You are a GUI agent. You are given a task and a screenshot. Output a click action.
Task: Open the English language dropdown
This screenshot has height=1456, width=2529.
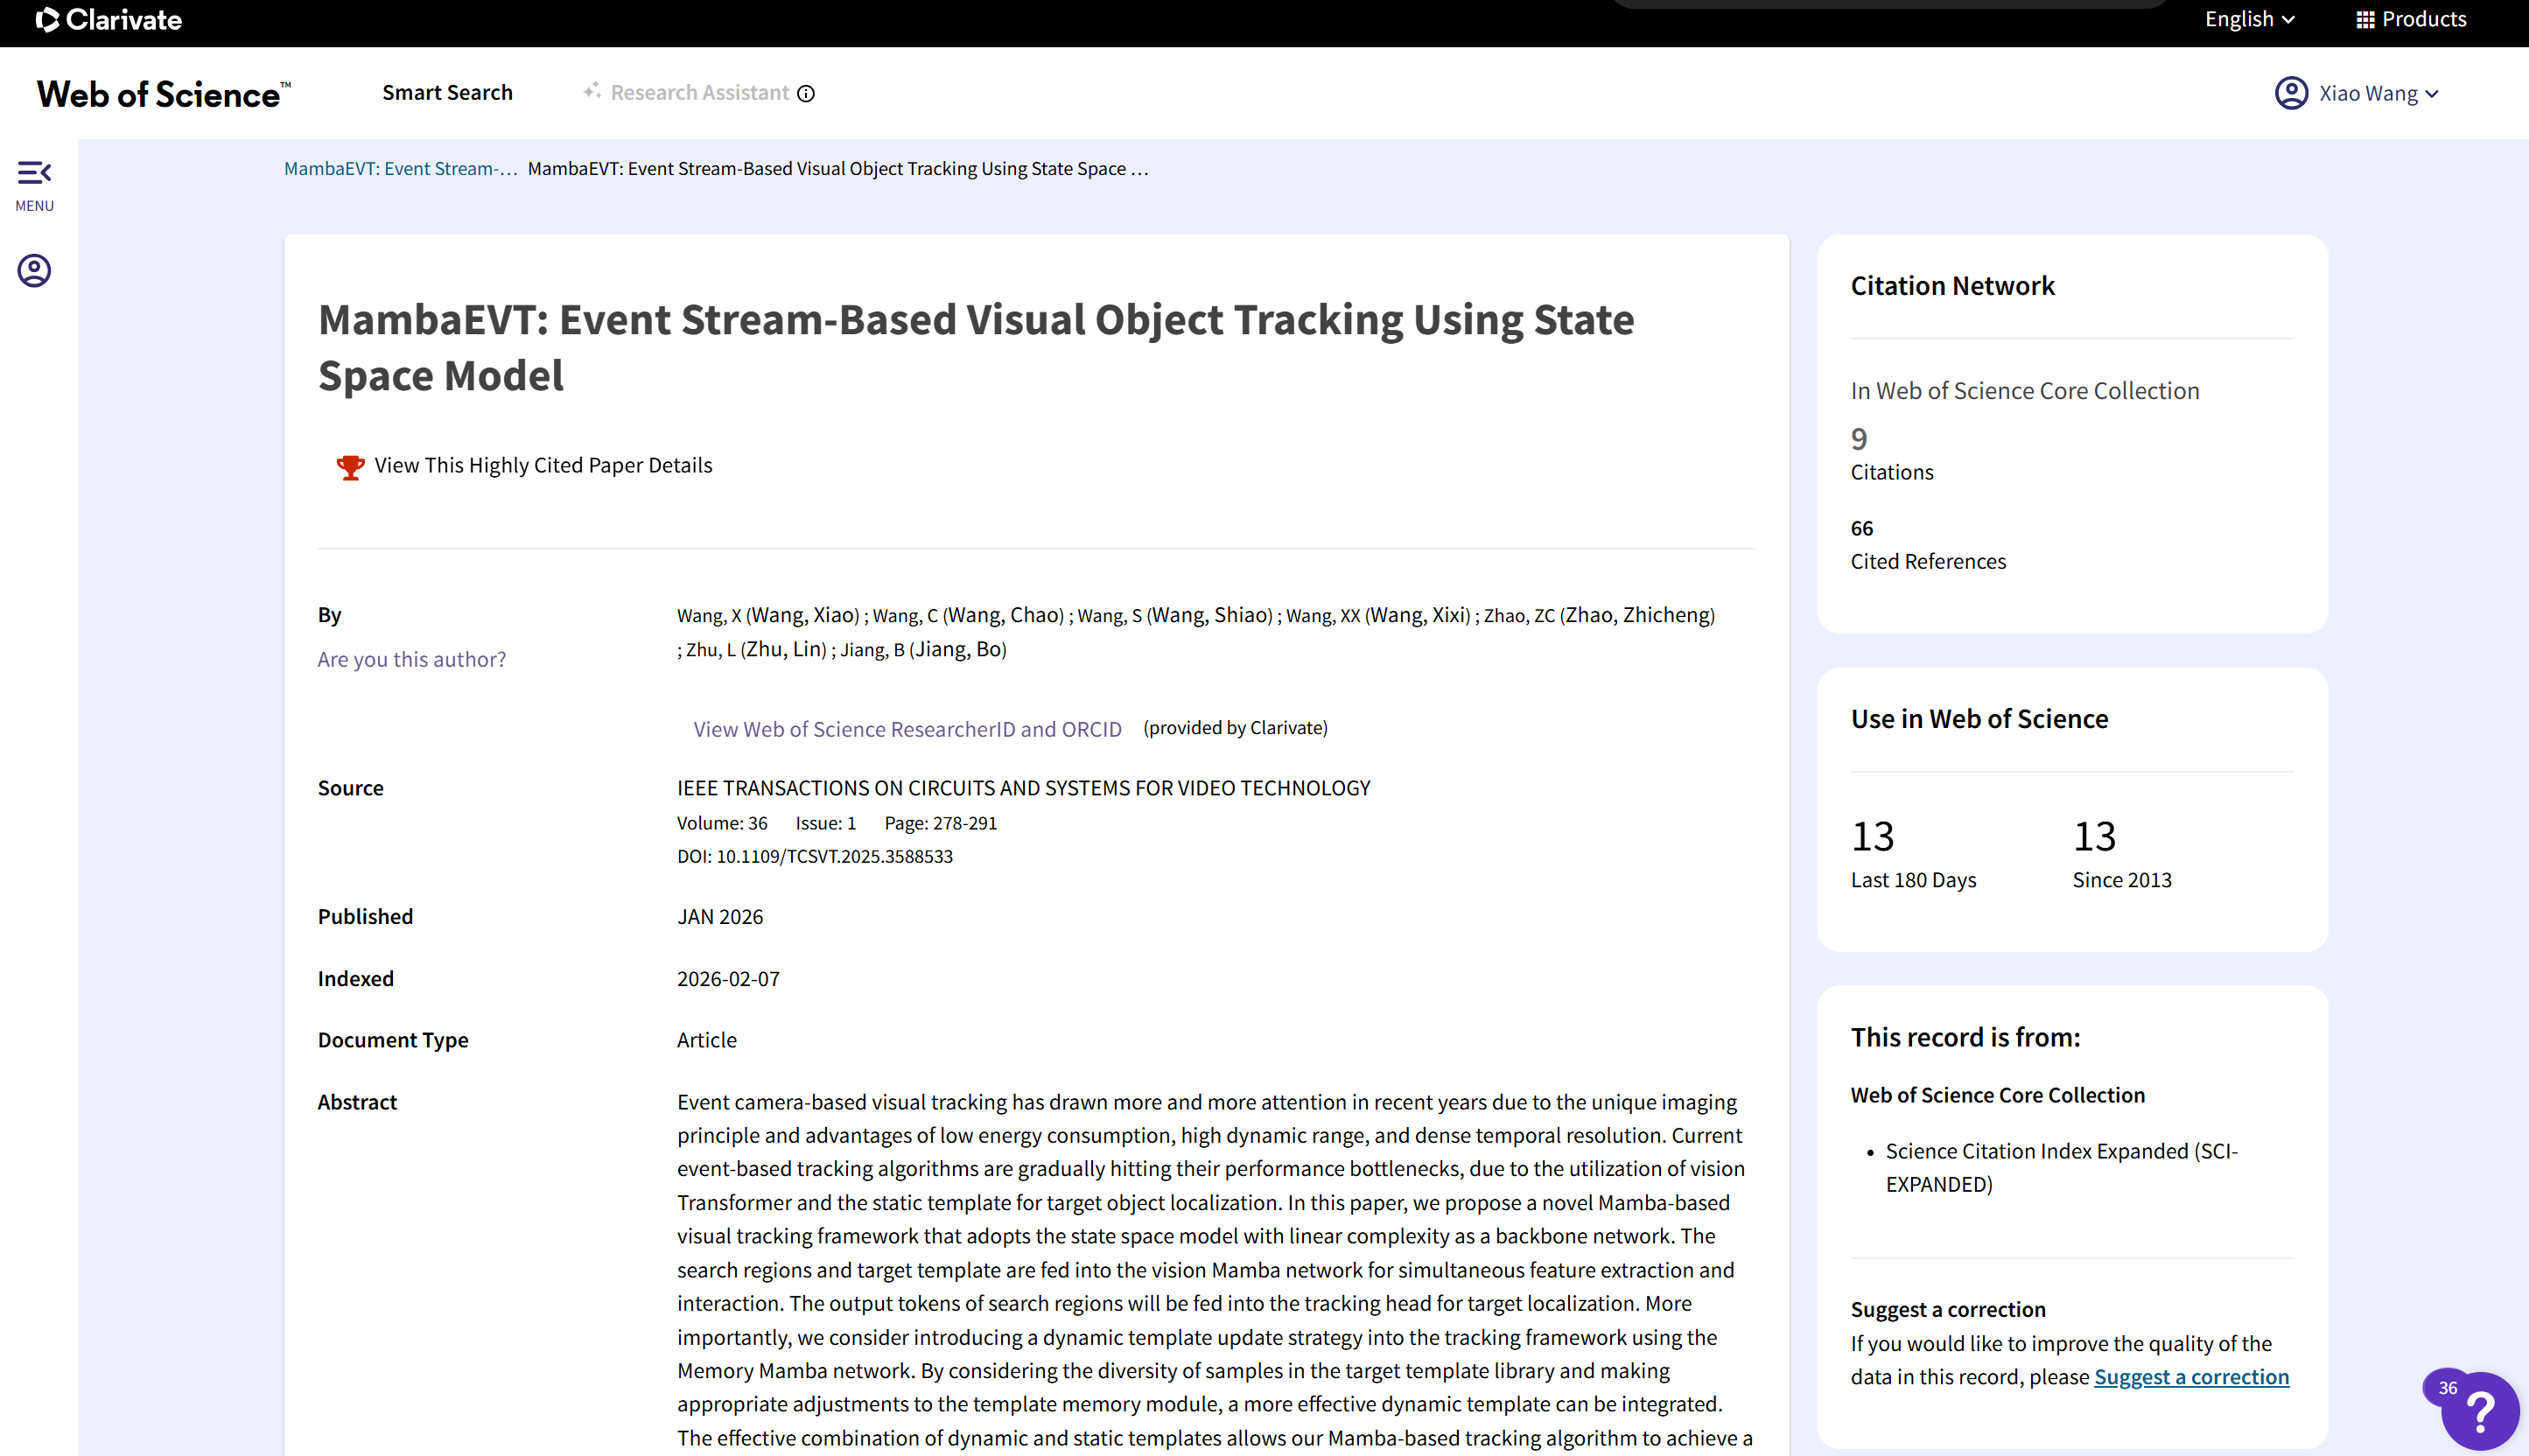click(x=2249, y=19)
